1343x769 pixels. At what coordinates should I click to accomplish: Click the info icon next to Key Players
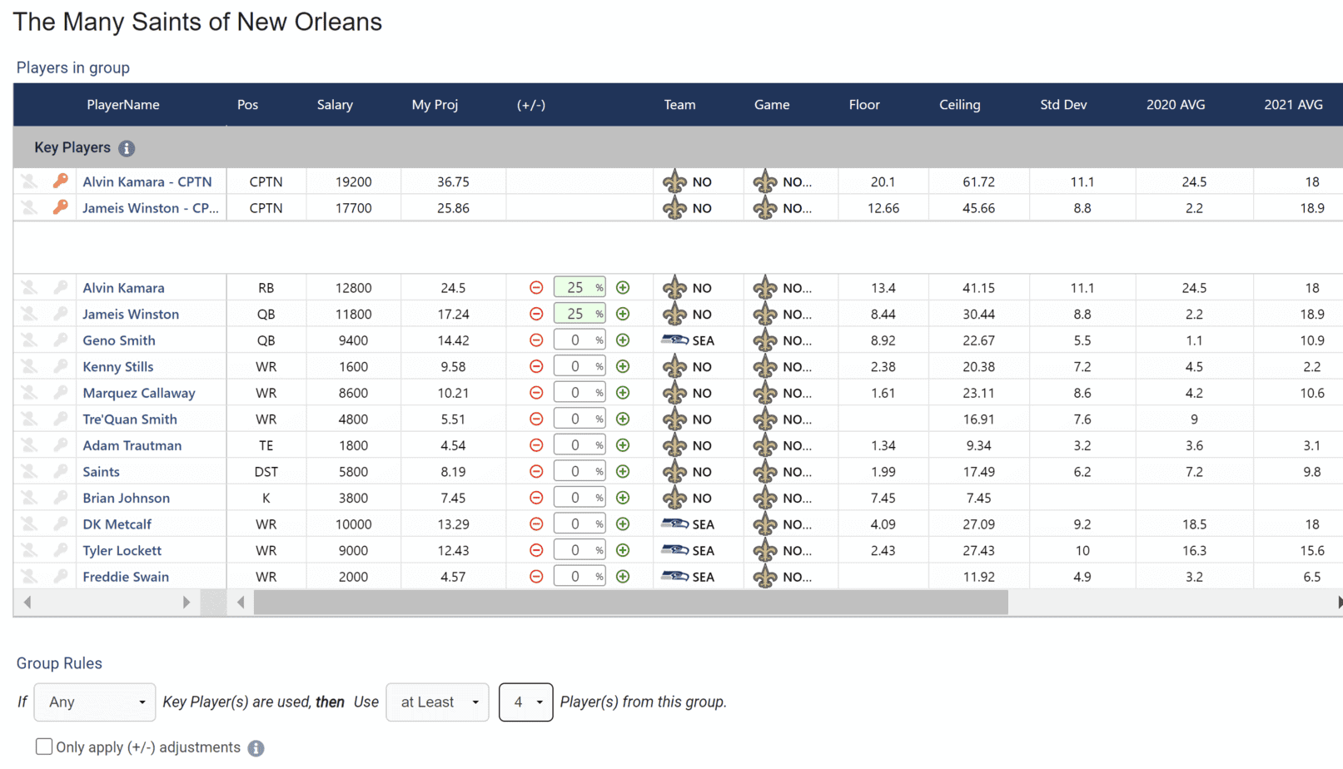pos(127,148)
